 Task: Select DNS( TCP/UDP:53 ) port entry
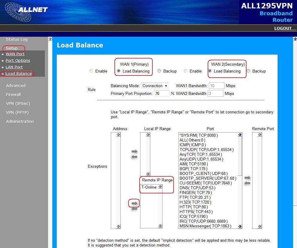(x=198, y=188)
